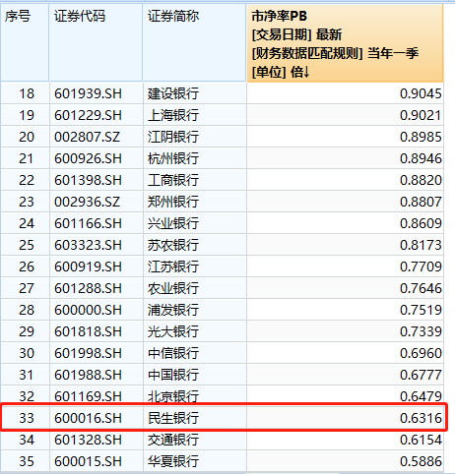
Task: Click the 序号 column header
Action: pos(25,43)
